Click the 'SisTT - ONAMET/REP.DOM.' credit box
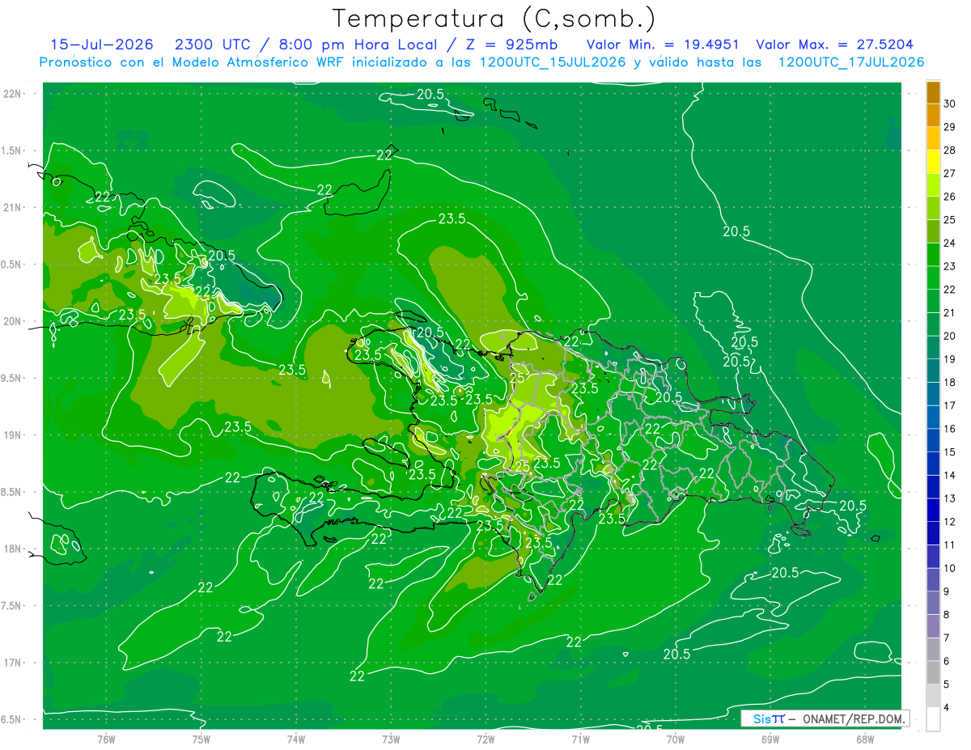Screen dimensions: 971x750 tap(825, 718)
